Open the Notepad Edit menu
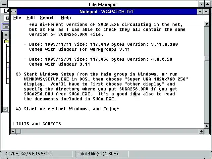 coord(31,18)
